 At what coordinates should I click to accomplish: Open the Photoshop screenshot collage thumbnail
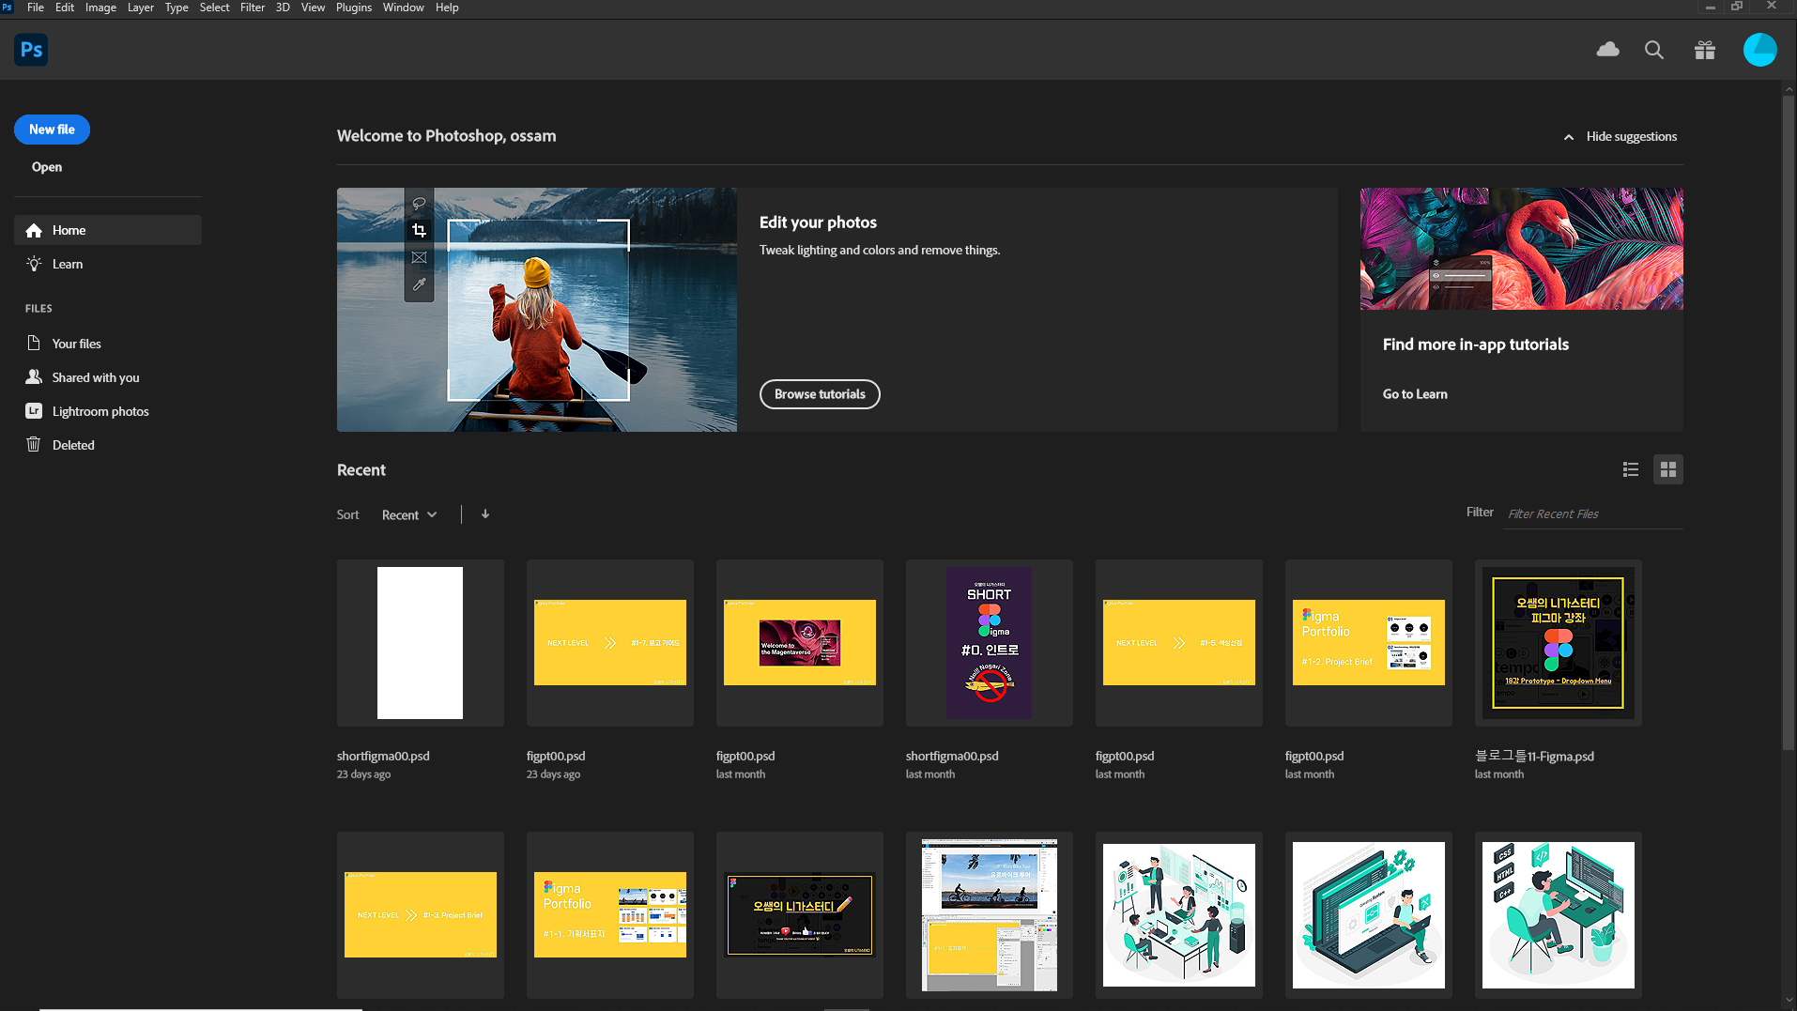989,915
